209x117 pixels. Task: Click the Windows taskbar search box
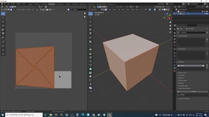(24, 115)
